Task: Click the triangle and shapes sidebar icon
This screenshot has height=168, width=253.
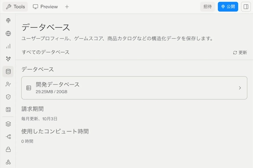Action: [8, 162]
